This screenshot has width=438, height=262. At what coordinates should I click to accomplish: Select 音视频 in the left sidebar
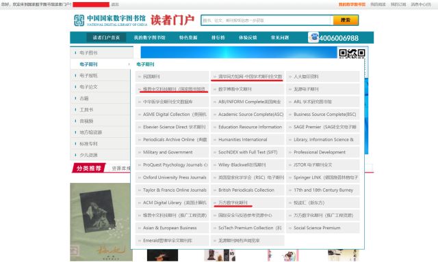pyautogui.click(x=86, y=121)
